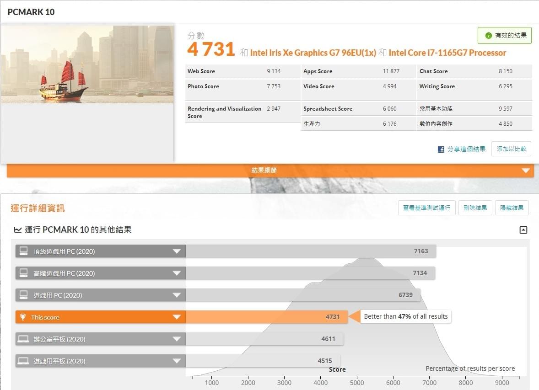Click the 7163 score bar
This screenshot has height=390, width=539.
[311, 251]
